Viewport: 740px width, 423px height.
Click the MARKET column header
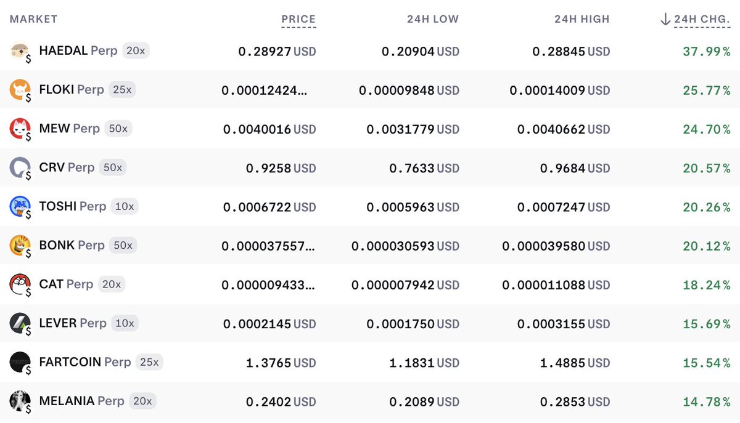pos(34,19)
